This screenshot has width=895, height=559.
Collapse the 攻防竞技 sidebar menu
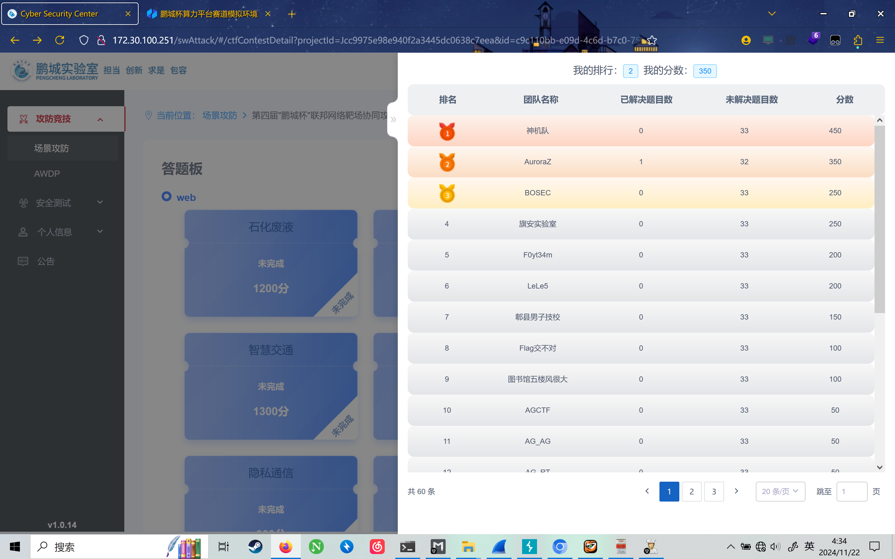(x=66, y=119)
